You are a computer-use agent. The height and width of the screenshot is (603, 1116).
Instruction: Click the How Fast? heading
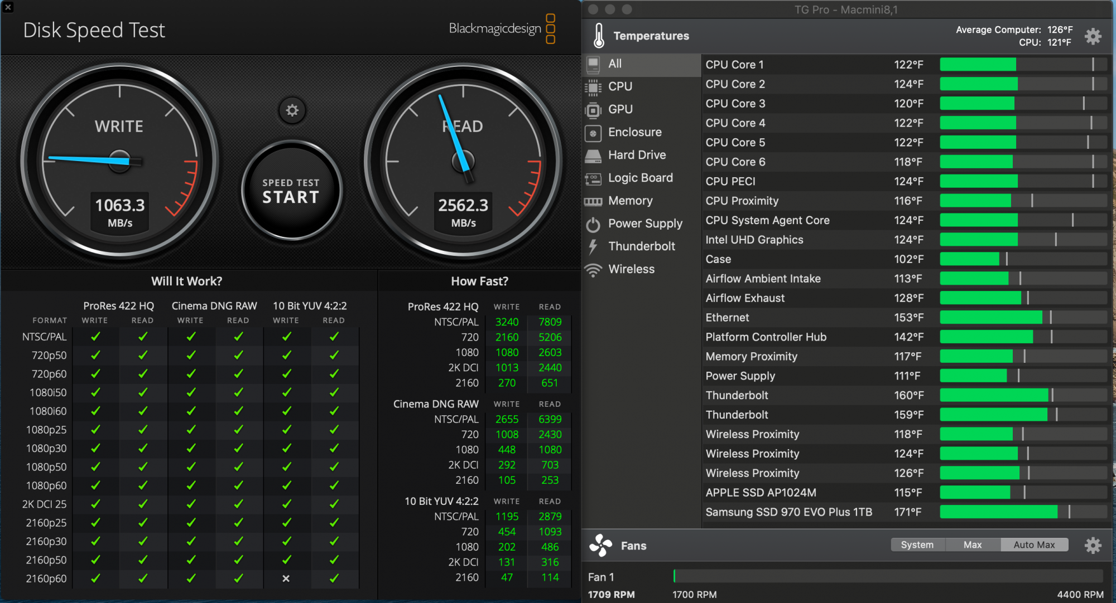click(480, 281)
